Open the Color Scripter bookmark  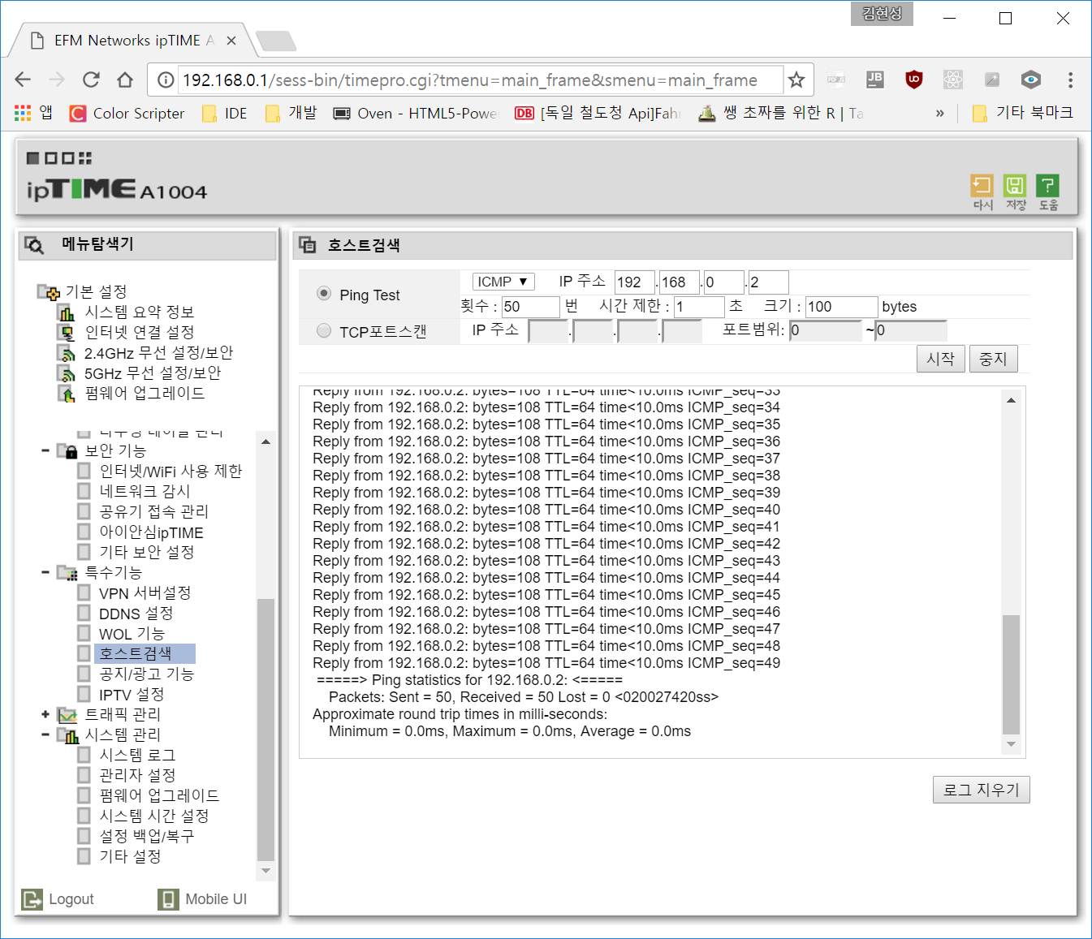point(127,113)
